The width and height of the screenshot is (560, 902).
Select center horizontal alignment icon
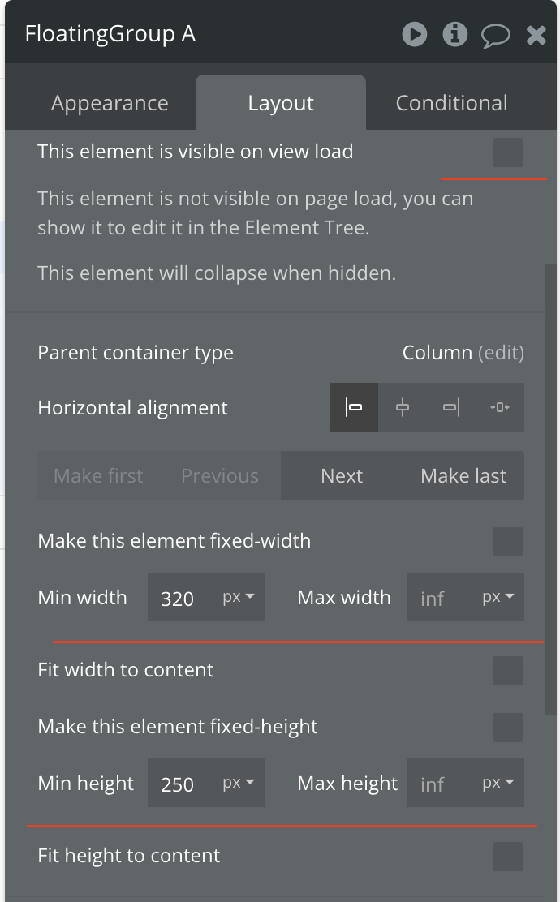coord(403,407)
